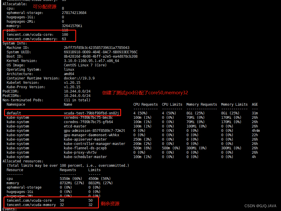Select pod coredns-7f89b7bc75-gfb64
Viewport: 281px width, 211px height.
(88, 122)
